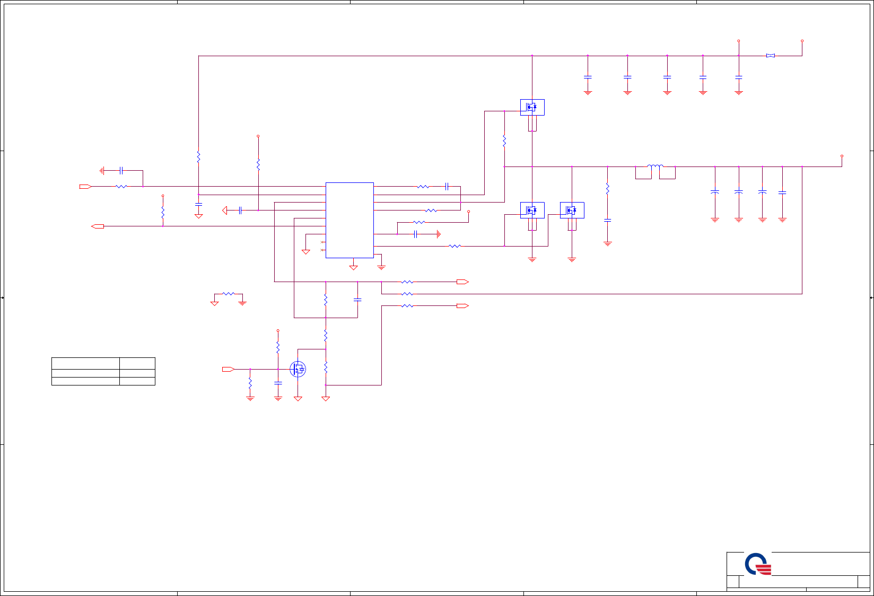Select the pull-down resistor beside the bottom input port
This screenshot has width=874, height=596.
250,383
